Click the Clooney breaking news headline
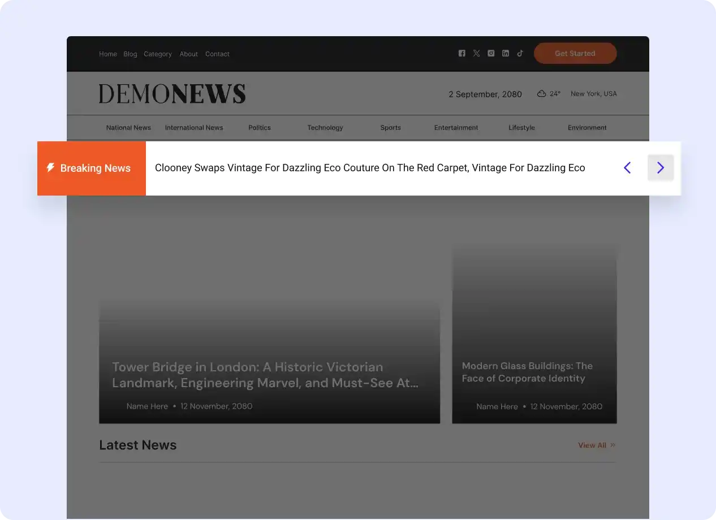This screenshot has width=716, height=520. pos(370,168)
